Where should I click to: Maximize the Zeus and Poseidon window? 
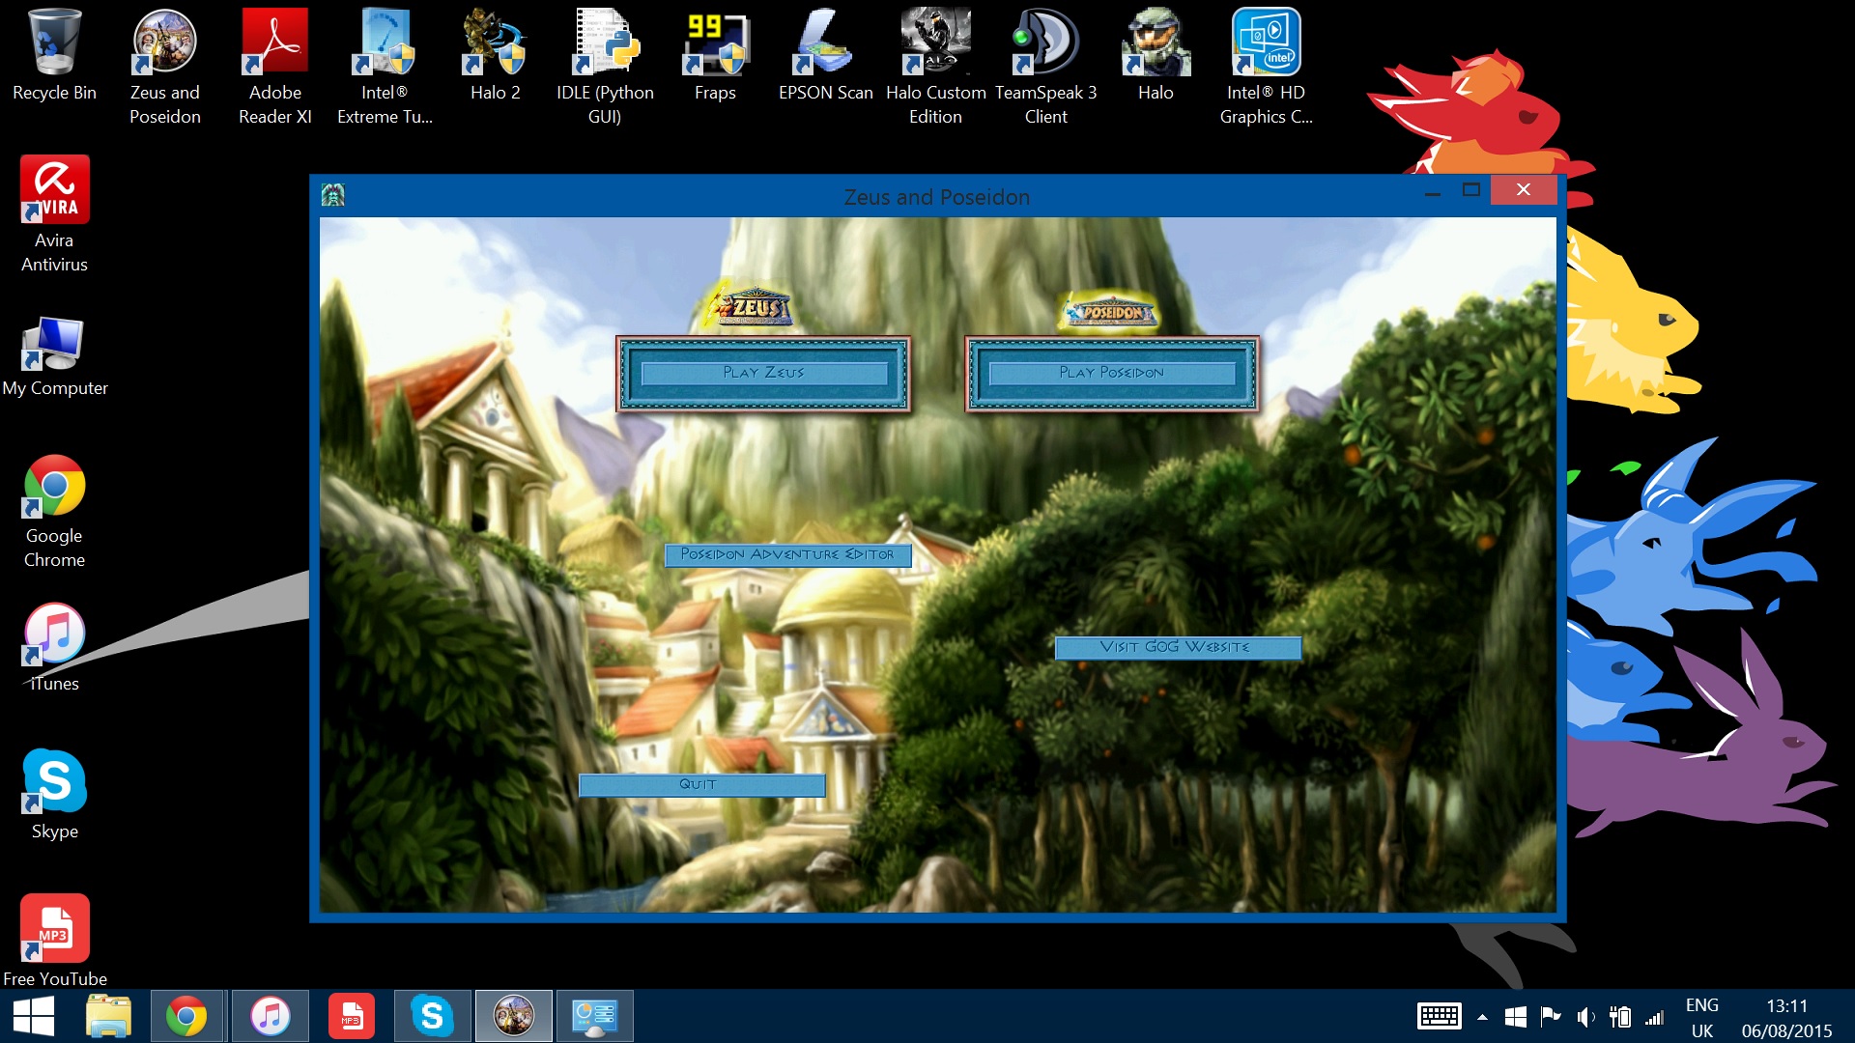(x=1471, y=190)
